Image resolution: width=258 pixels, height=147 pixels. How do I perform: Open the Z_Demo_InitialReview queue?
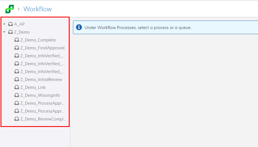41,80
